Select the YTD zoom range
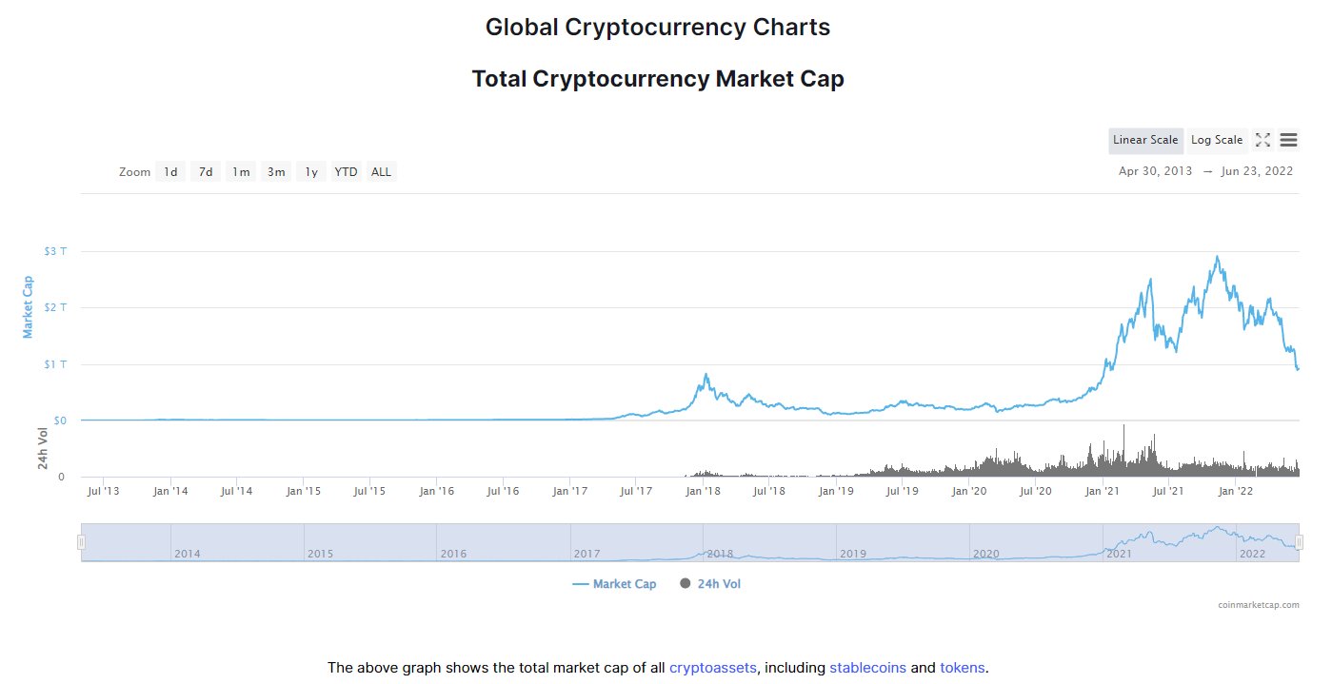1332x684 pixels. [x=346, y=172]
